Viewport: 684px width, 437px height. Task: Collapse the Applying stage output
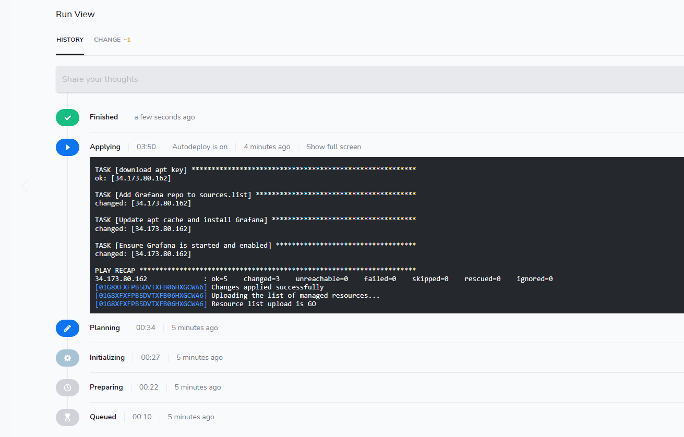coord(105,147)
